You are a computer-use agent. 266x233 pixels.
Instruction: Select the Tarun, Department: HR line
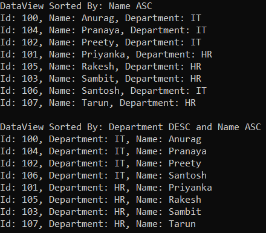(98, 103)
